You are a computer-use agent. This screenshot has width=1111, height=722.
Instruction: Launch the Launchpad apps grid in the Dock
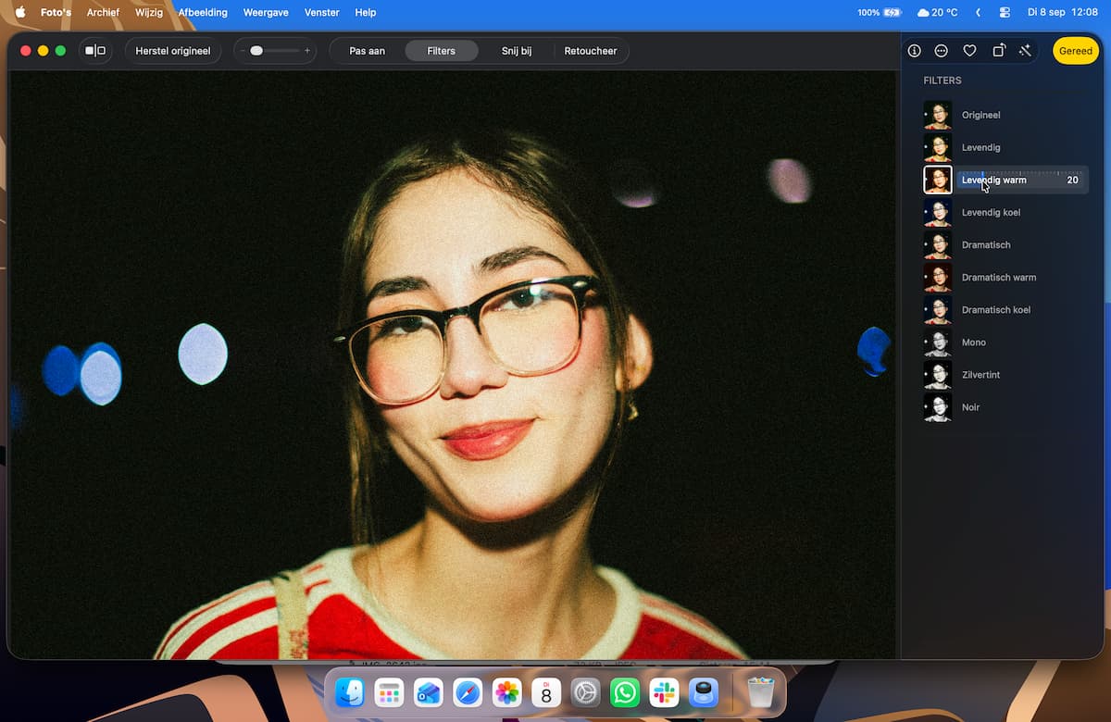click(x=389, y=692)
